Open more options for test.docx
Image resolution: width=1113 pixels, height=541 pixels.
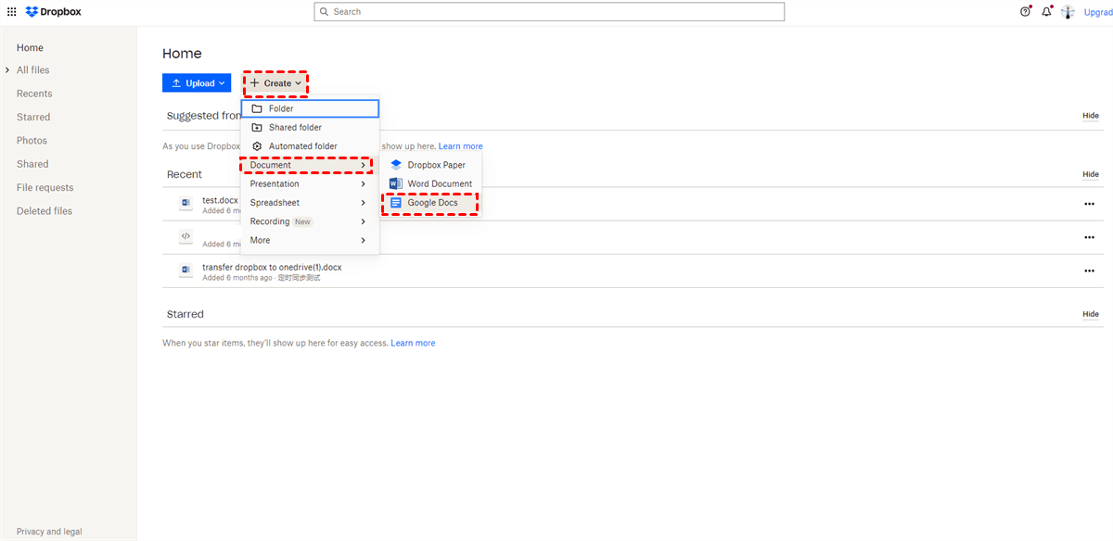pyautogui.click(x=1090, y=204)
